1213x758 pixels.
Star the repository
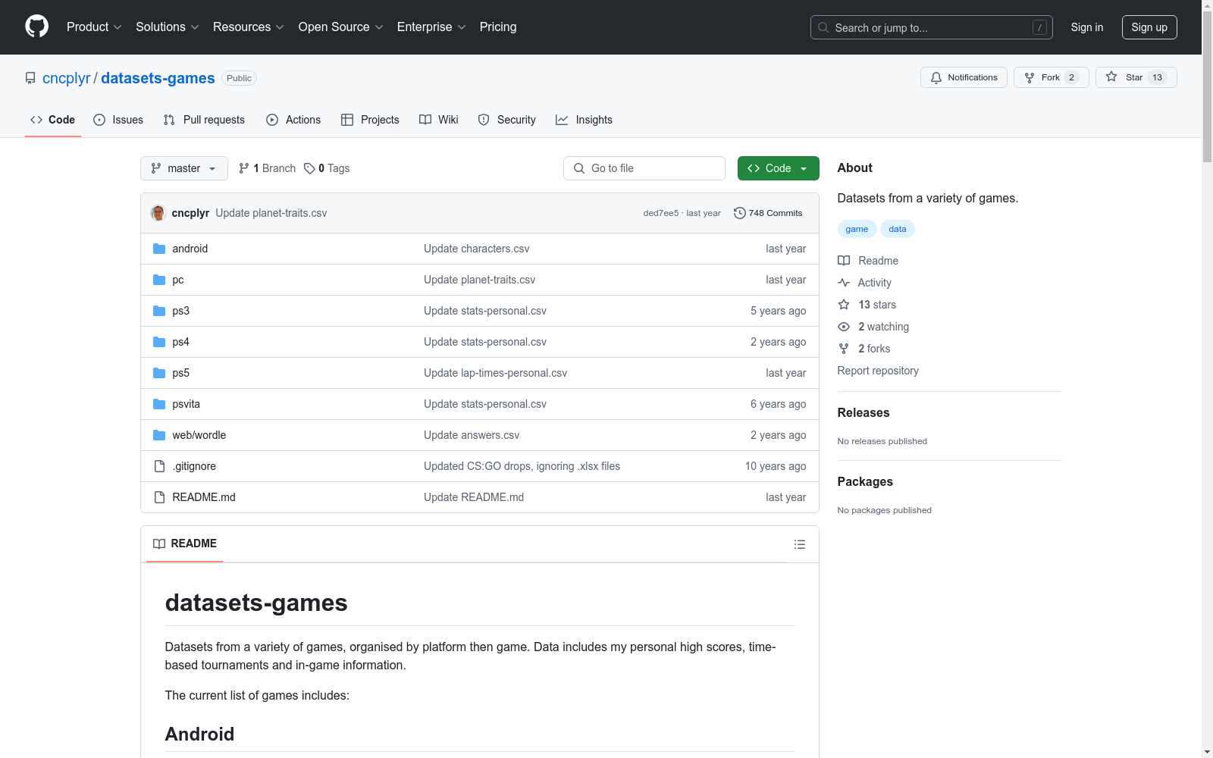pyautogui.click(x=1136, y=77)
